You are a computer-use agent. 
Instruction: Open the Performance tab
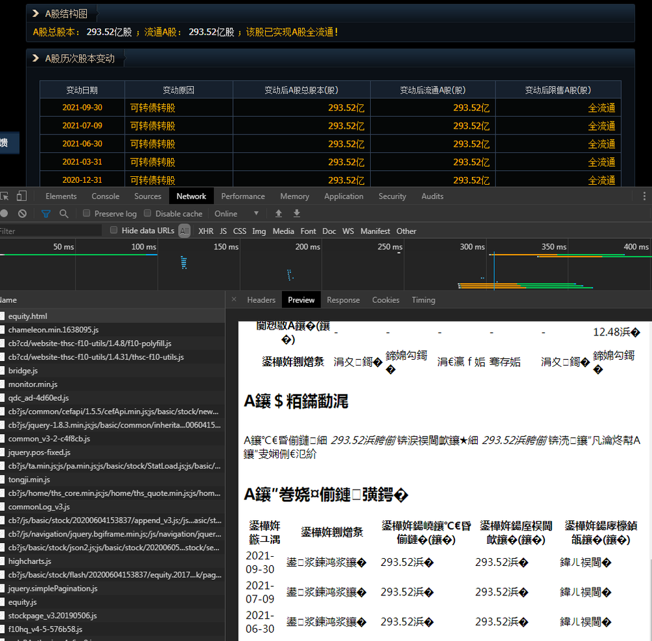(x=243, y=196)
